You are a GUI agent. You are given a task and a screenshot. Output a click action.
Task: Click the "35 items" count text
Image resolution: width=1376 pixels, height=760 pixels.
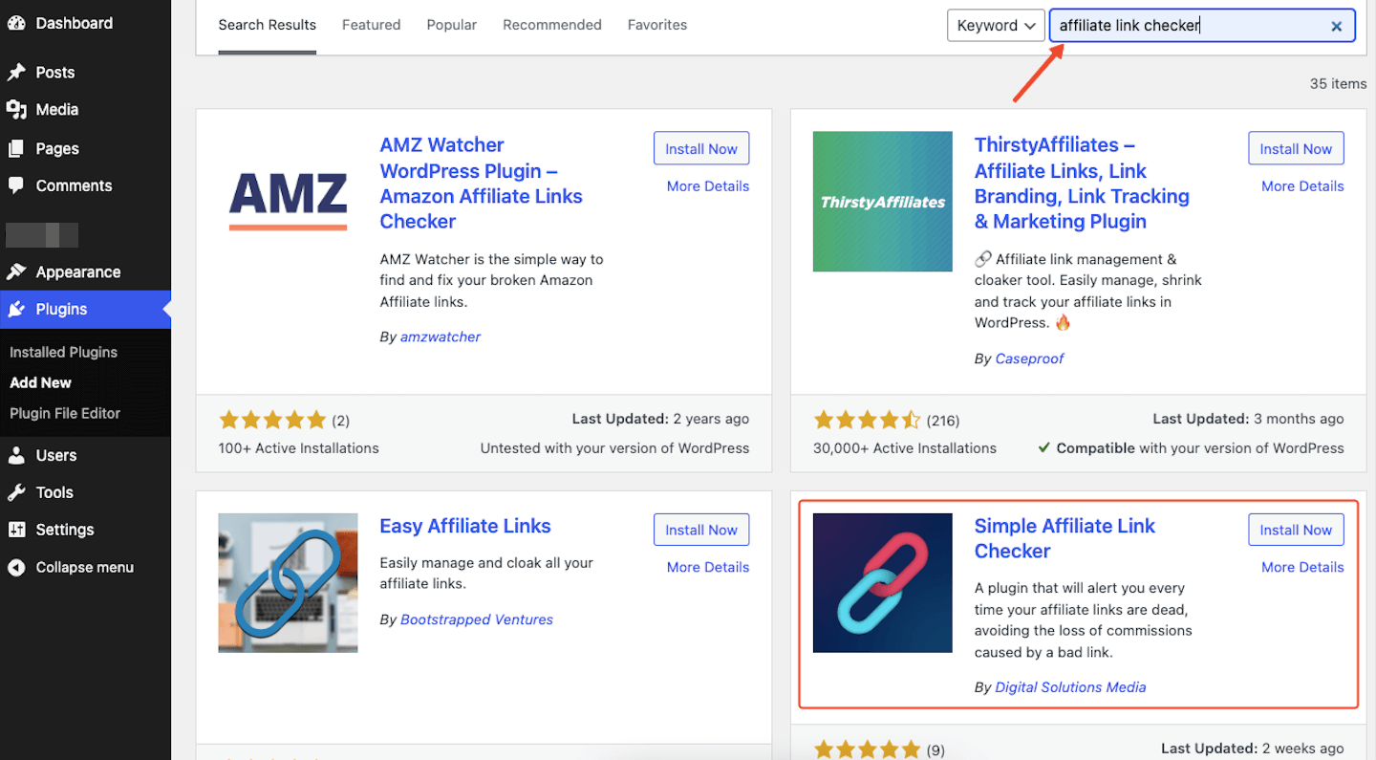(x=1338, y=84)
